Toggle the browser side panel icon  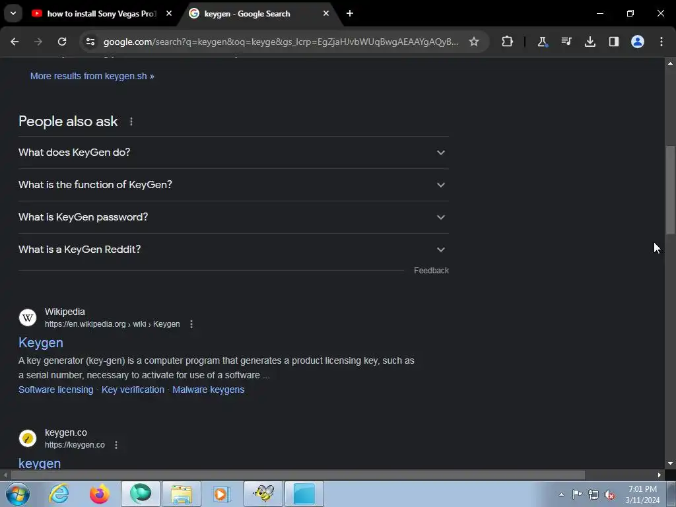click(614, 42)
